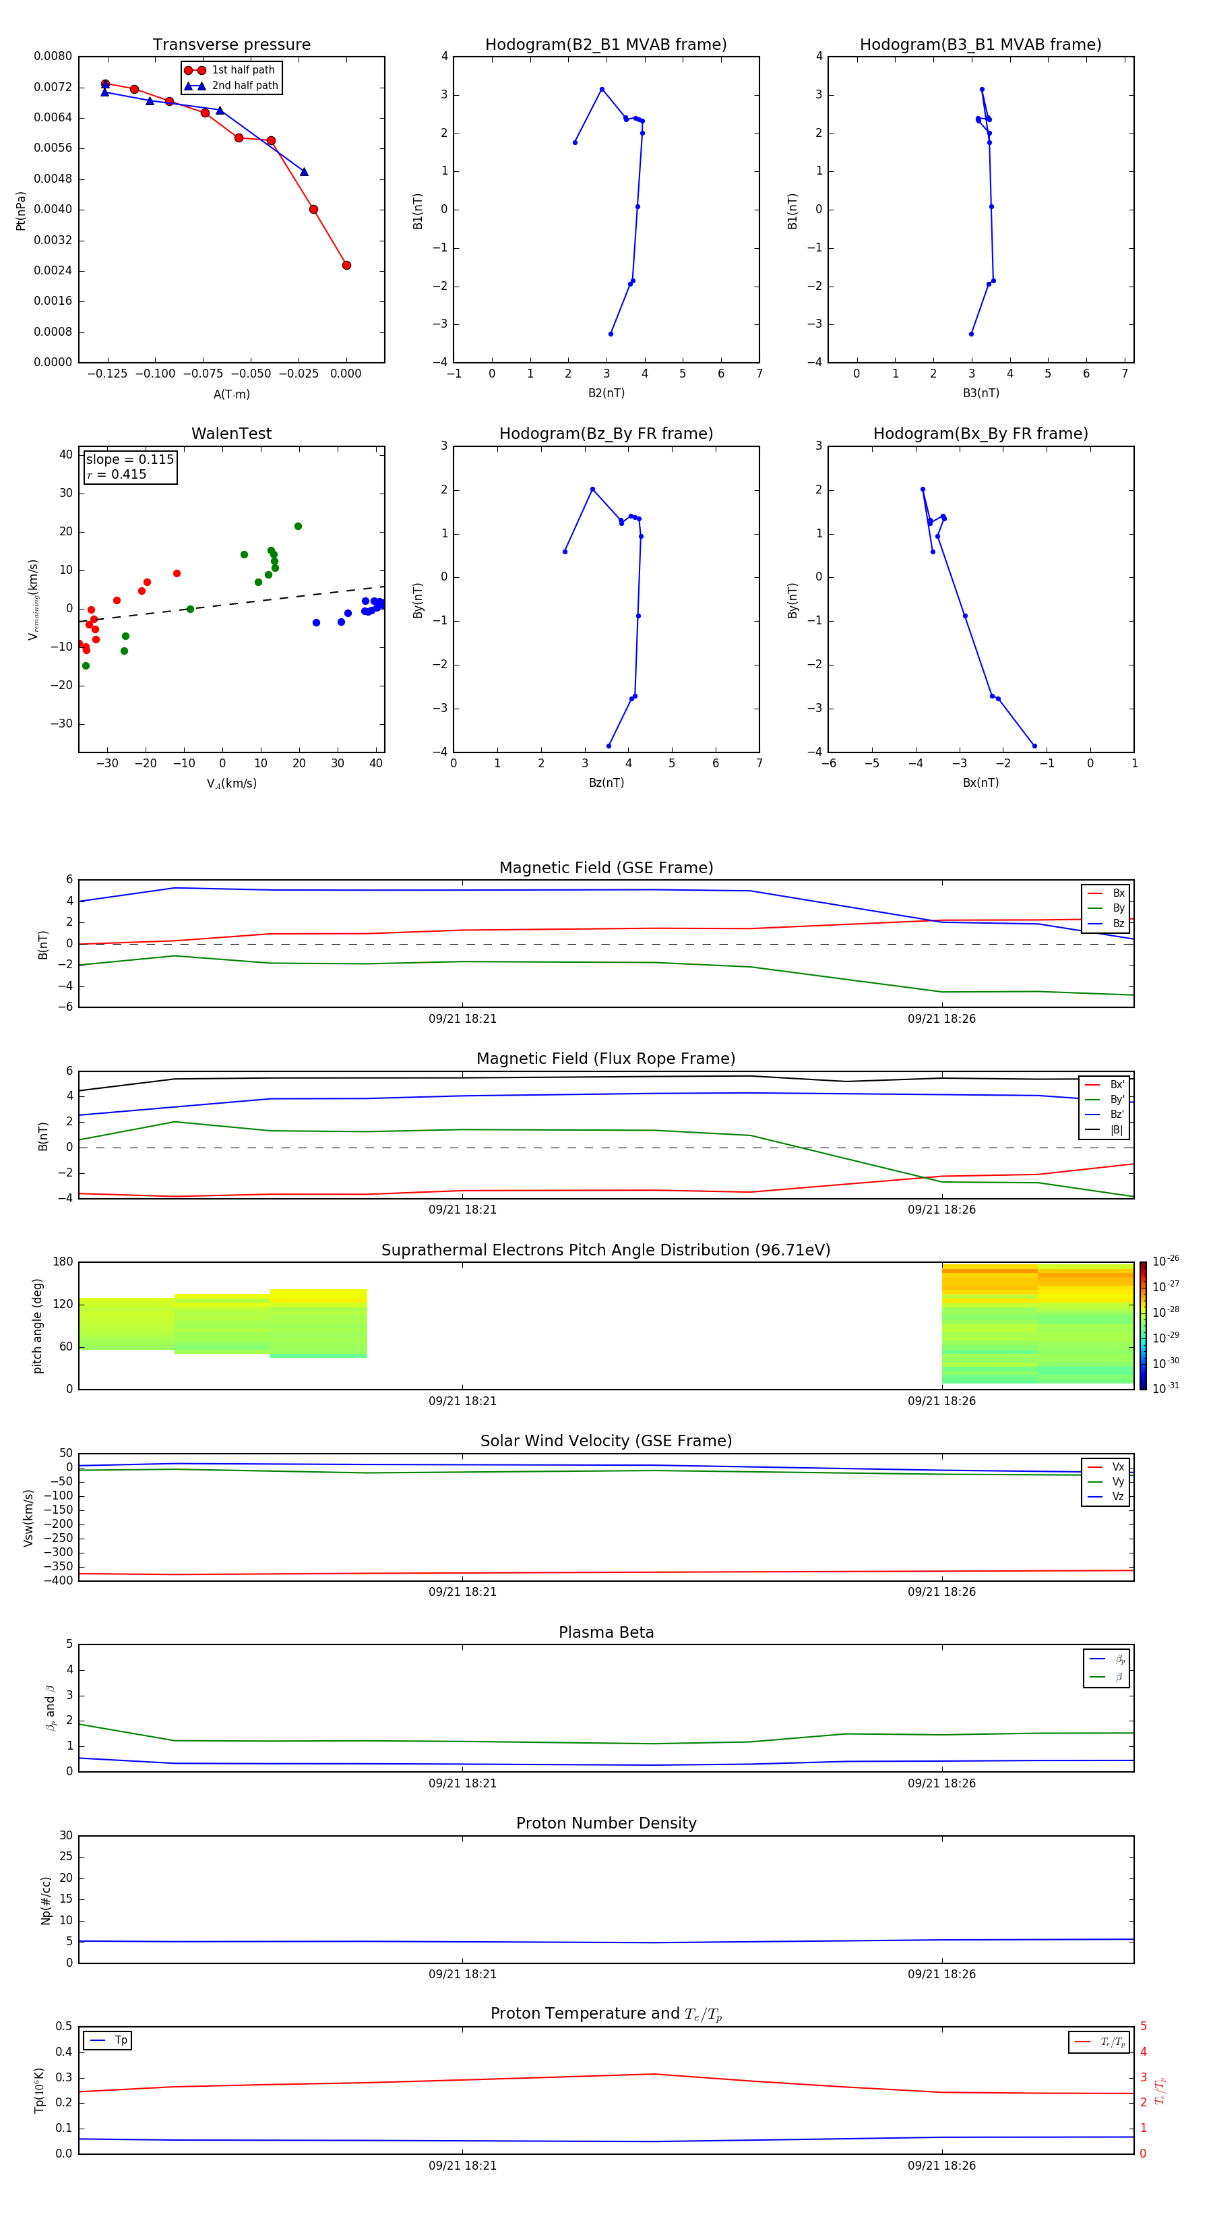
Task: Click the '2nd half path' legend entry
Action: coord(230,86)
